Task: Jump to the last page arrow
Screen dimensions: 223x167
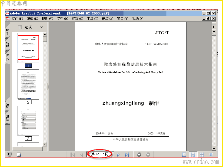Action: pyautogui.click(x=127, y=154)
